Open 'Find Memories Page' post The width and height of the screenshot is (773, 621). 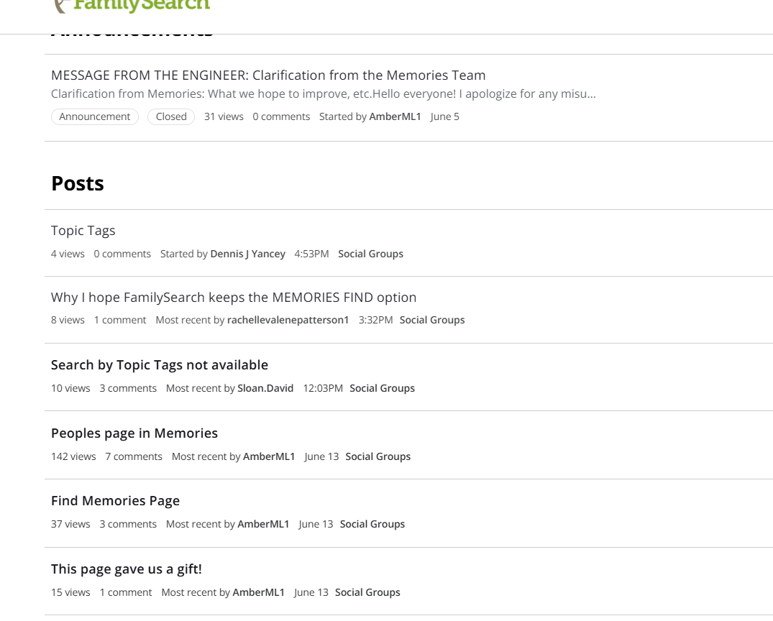click(115, 501)
